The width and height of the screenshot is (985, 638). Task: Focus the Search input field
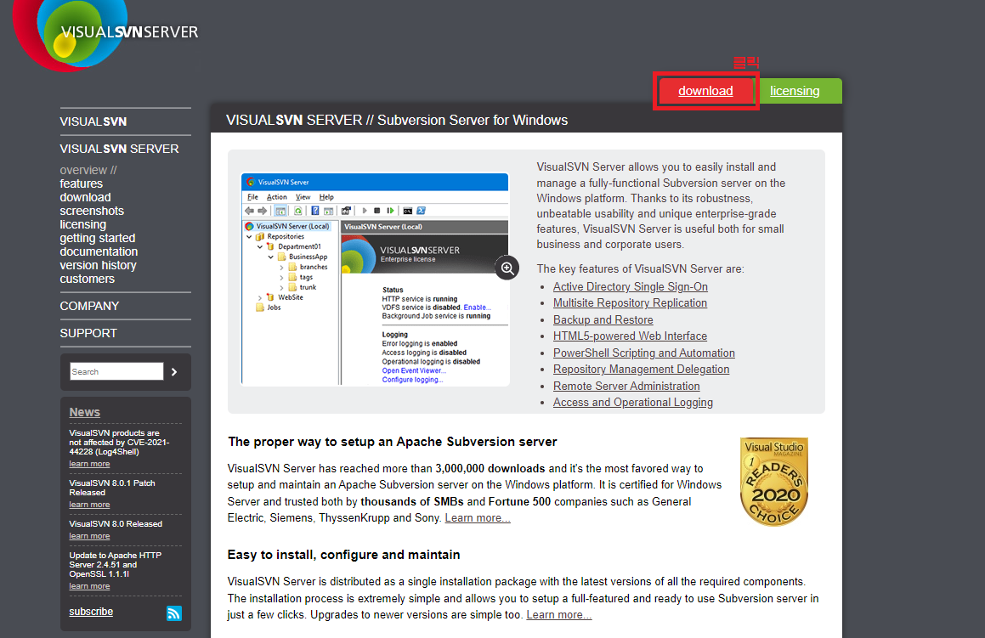(x=116, y=372)
